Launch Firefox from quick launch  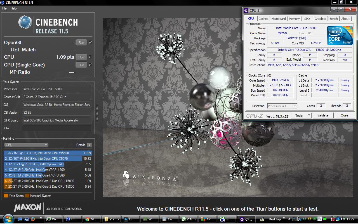click(32, 219)
